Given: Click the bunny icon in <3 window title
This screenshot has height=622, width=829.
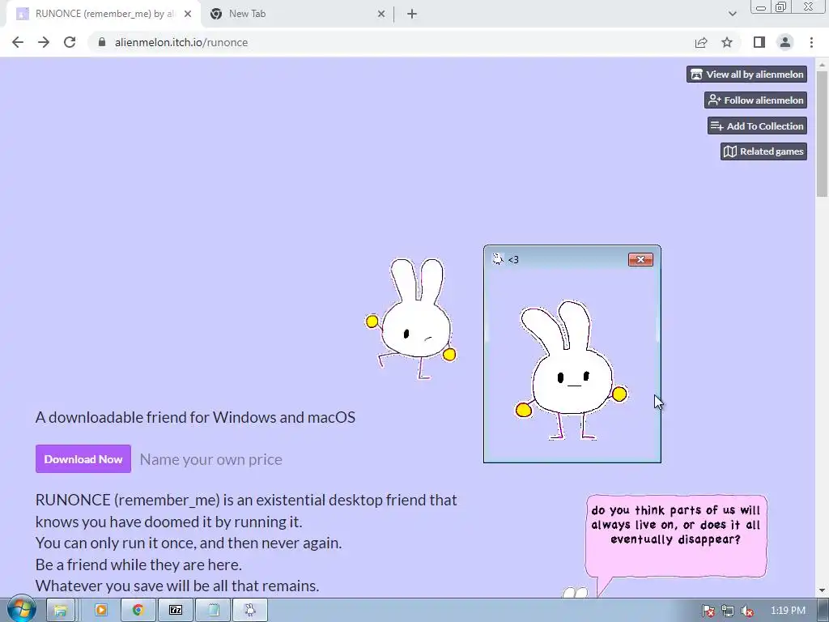Looking at the screenshot, I should click(498, 258).
